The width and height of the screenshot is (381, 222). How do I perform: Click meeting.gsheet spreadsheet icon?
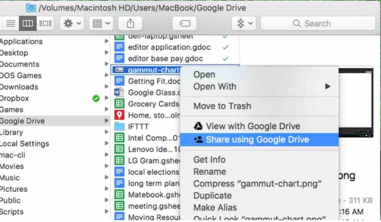[119, 206]
